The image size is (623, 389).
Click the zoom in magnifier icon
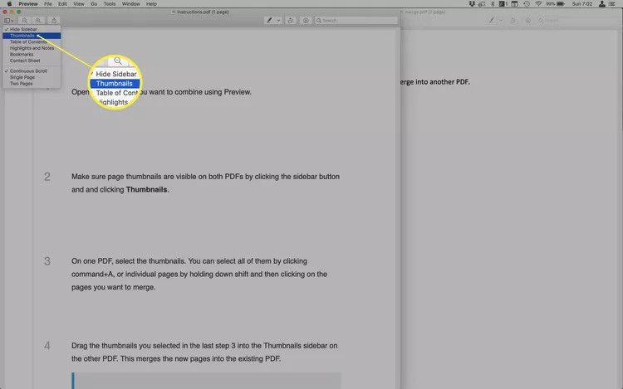38,20
